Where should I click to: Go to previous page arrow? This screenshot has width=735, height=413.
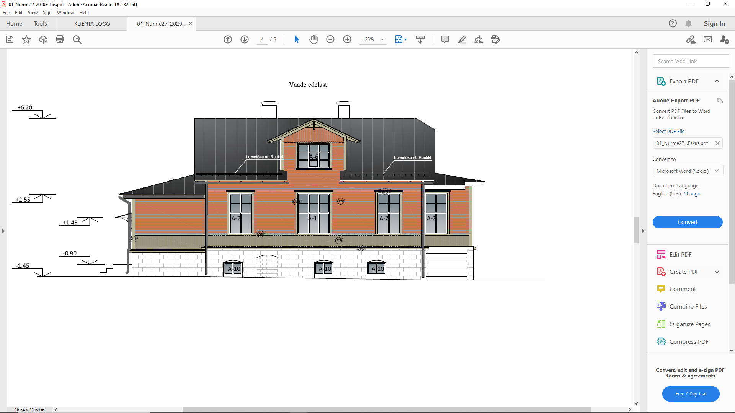click(x=228, y=39)
